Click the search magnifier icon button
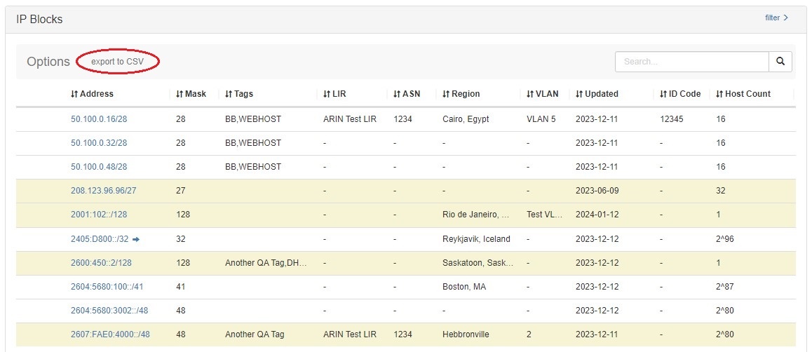 pyautogui.click(x=780, y=62)
